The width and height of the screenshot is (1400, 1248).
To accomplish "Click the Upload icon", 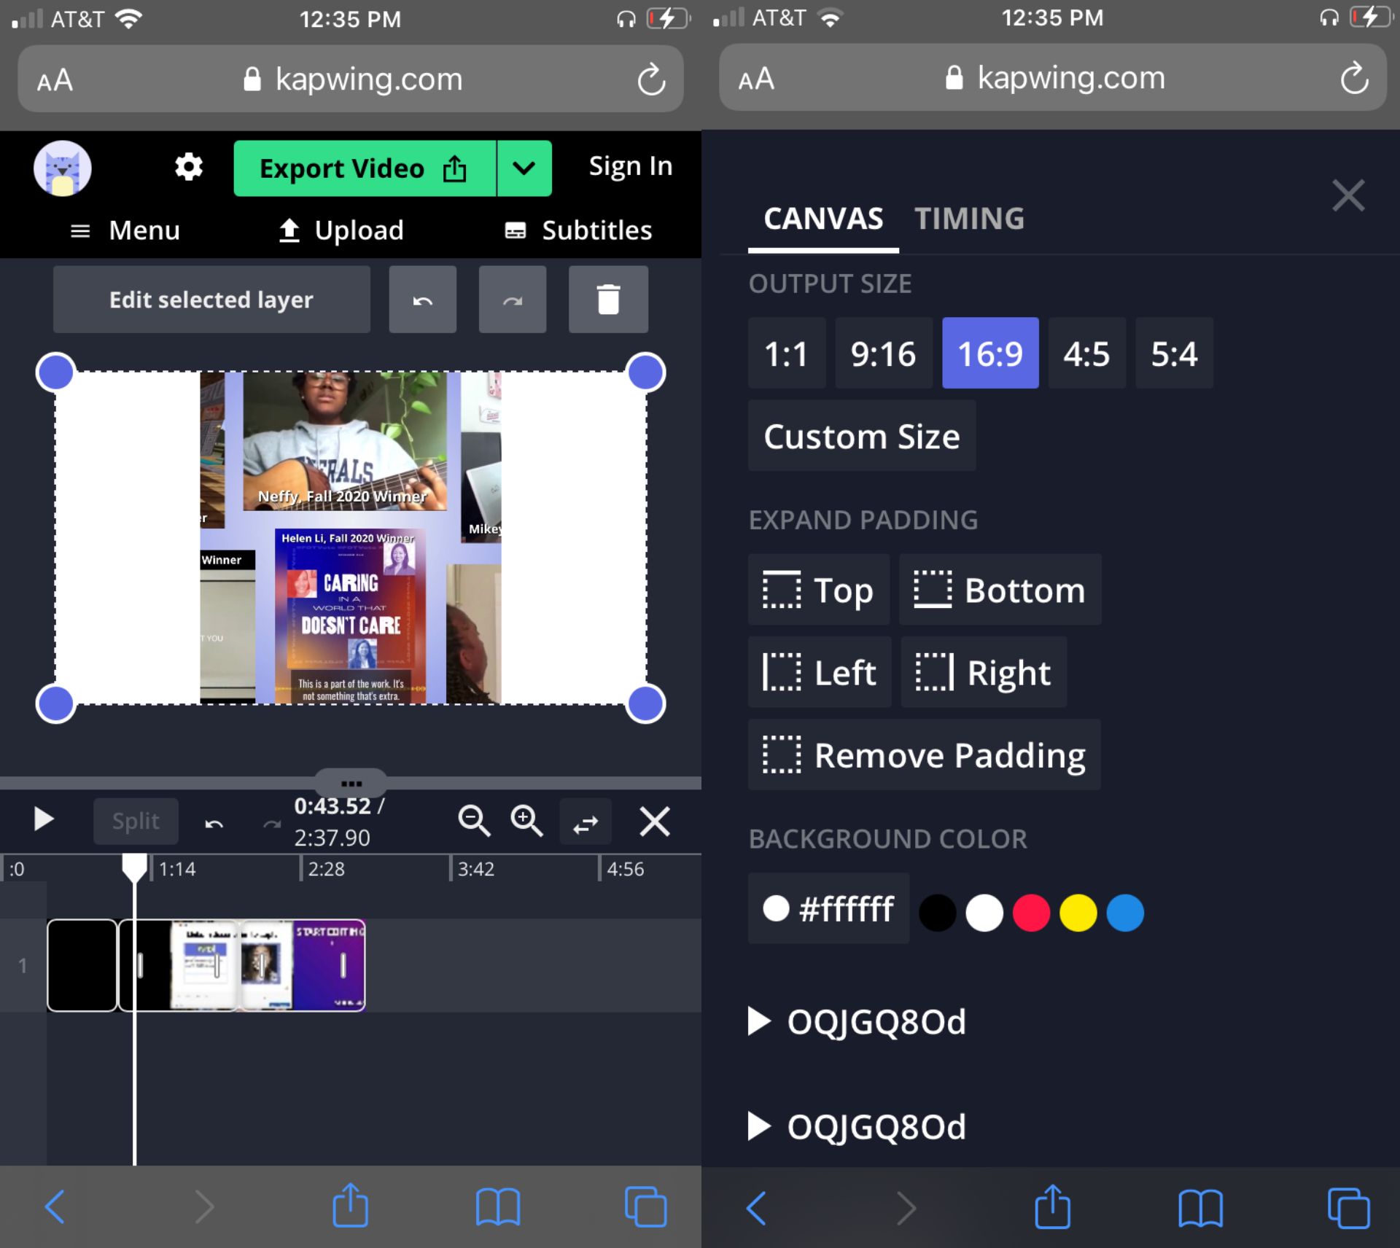I will pyautogui.click(x=288, y=230).
